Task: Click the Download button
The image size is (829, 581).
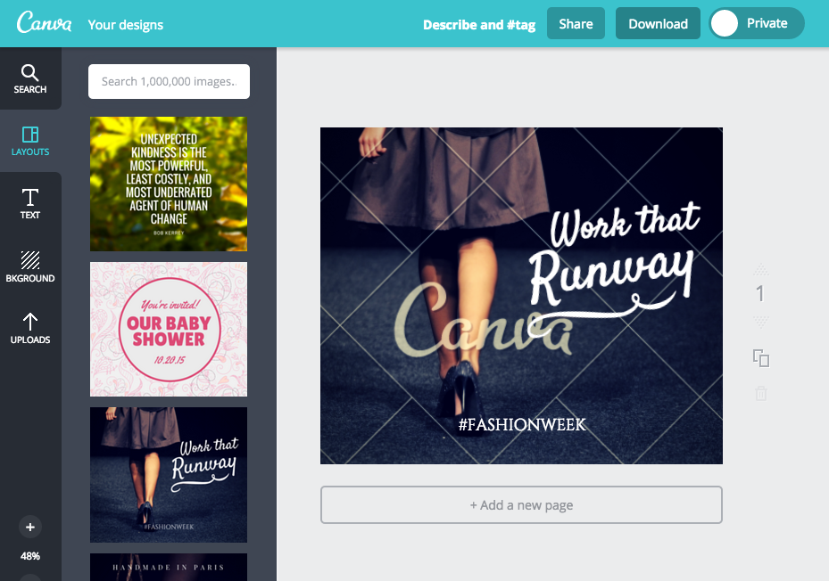Action: pyautogui.click(x=658, y=24)
